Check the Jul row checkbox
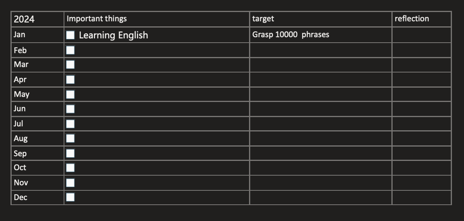464x221 pixels. click(70, 124)
